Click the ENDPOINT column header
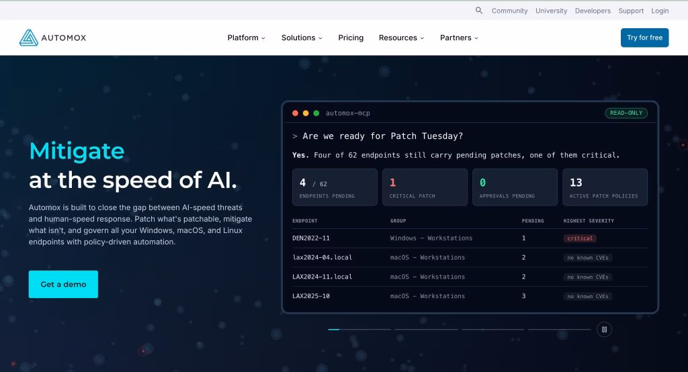This screenshot has height=372, width=688. tap(305, 221)
